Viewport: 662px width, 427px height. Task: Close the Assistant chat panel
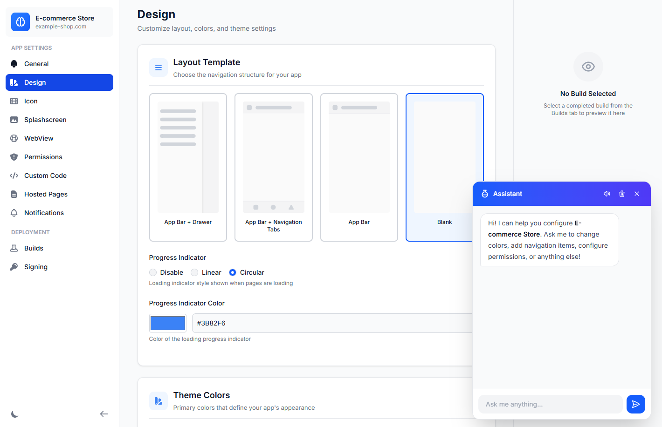(x=637, y=194)
